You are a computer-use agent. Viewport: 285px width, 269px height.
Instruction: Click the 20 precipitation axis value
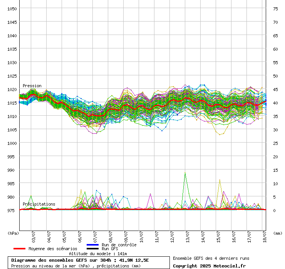(x=275, y=156)
